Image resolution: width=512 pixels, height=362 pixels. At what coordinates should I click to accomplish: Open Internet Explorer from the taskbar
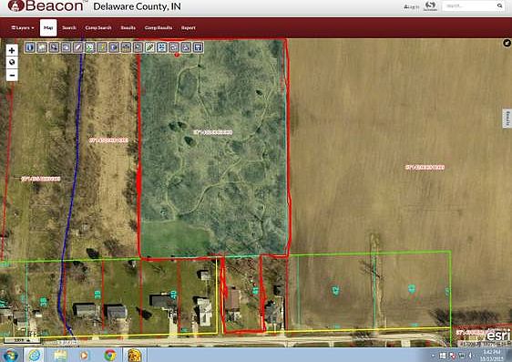pyautogui.click(x=35, y=355)
